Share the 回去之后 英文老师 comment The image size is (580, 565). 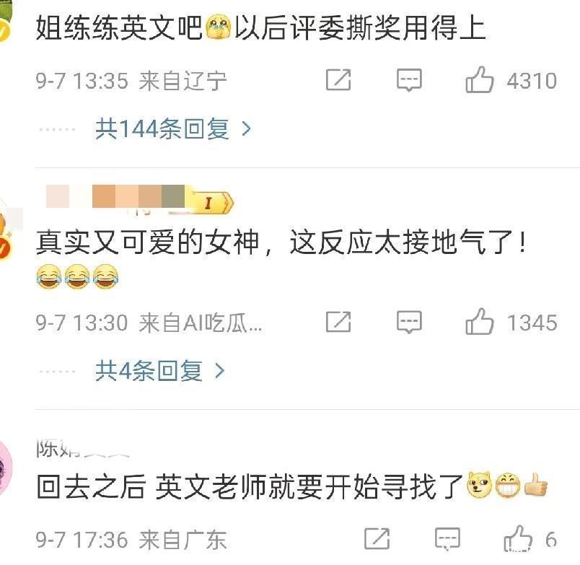tap(377, 538)
